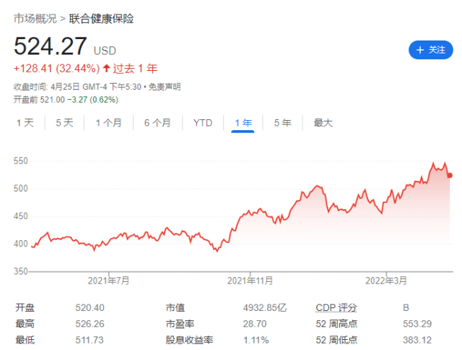Open the 免责声明 disclaimer link
This screenshot has height=350, width=462.
click(165, 87)
